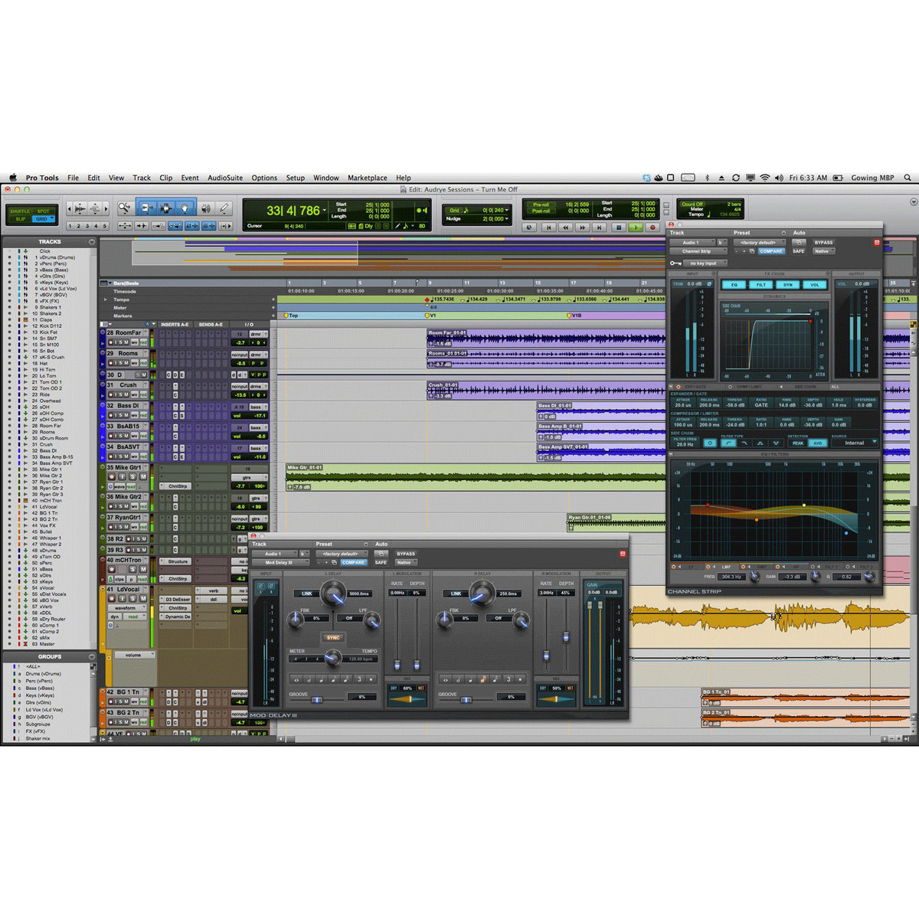The width and height of the screenshot is (919, 919).
Task: Open the Groups list options menu
Action: pos(92,657)
